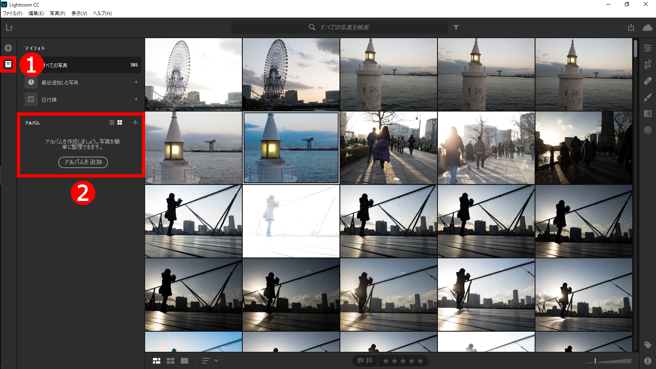Image resolution: width=656 pixels, height=369 pixels.
Task: Open the info panel icon
Action: (x=648, y=361)
